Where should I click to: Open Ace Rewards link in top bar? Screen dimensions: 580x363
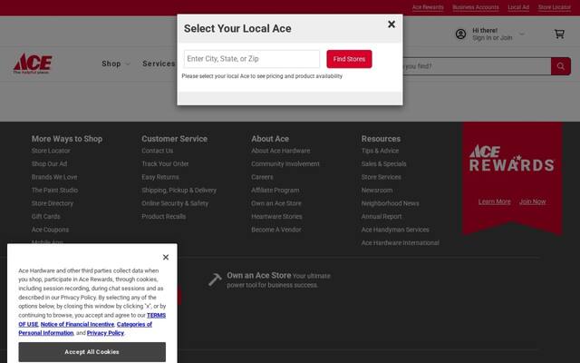[428, 7]
